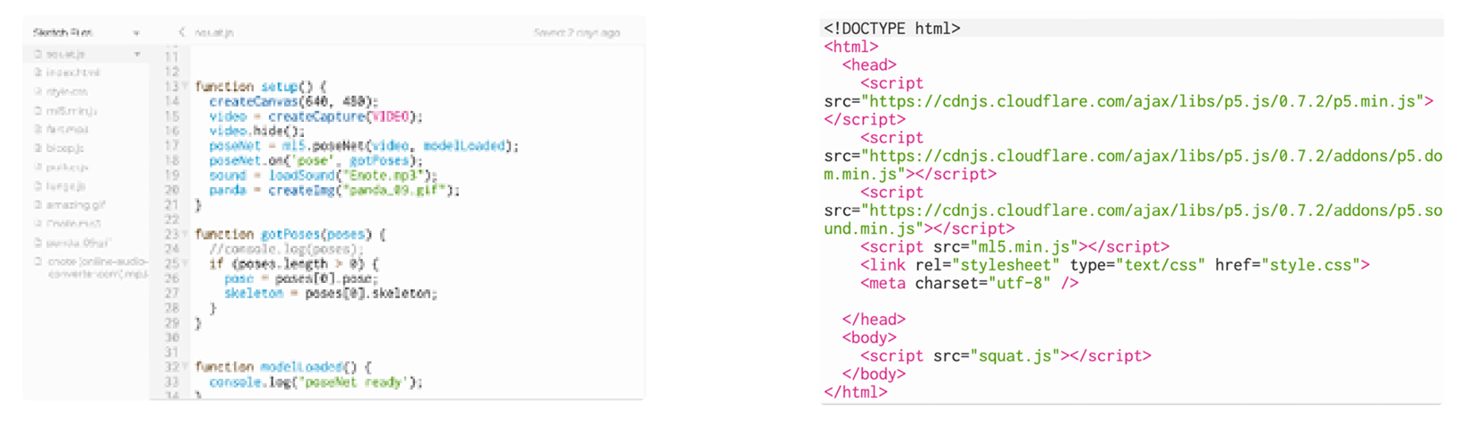Click the file icon beside style.css

tap(38, 91)
